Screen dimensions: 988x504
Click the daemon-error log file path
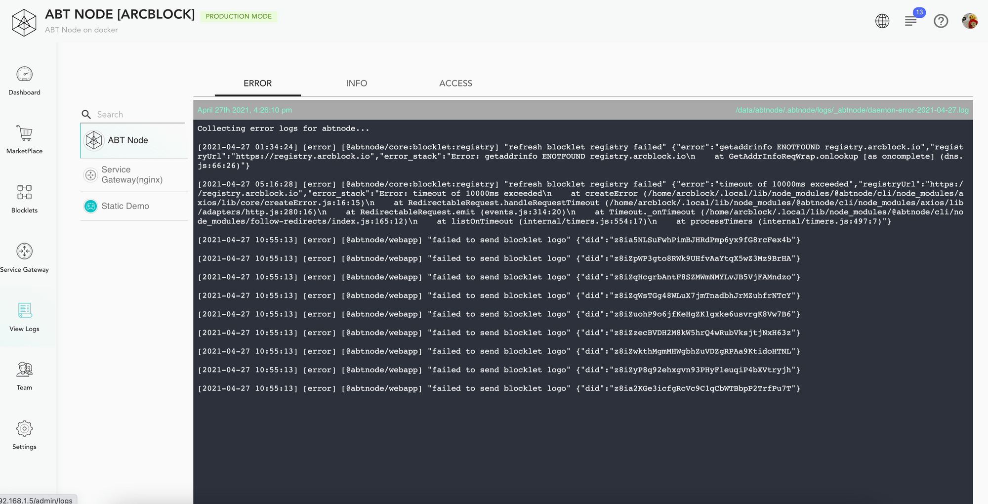(852, 110)
